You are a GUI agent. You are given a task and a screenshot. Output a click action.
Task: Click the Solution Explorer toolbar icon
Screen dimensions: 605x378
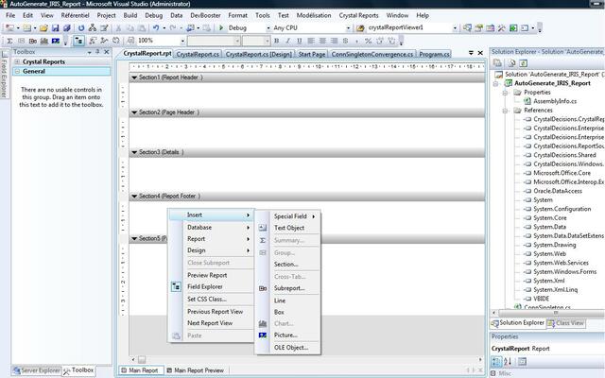[467, 27]
